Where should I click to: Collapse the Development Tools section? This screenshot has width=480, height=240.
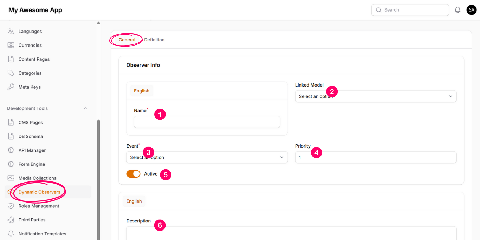(85, 108)
